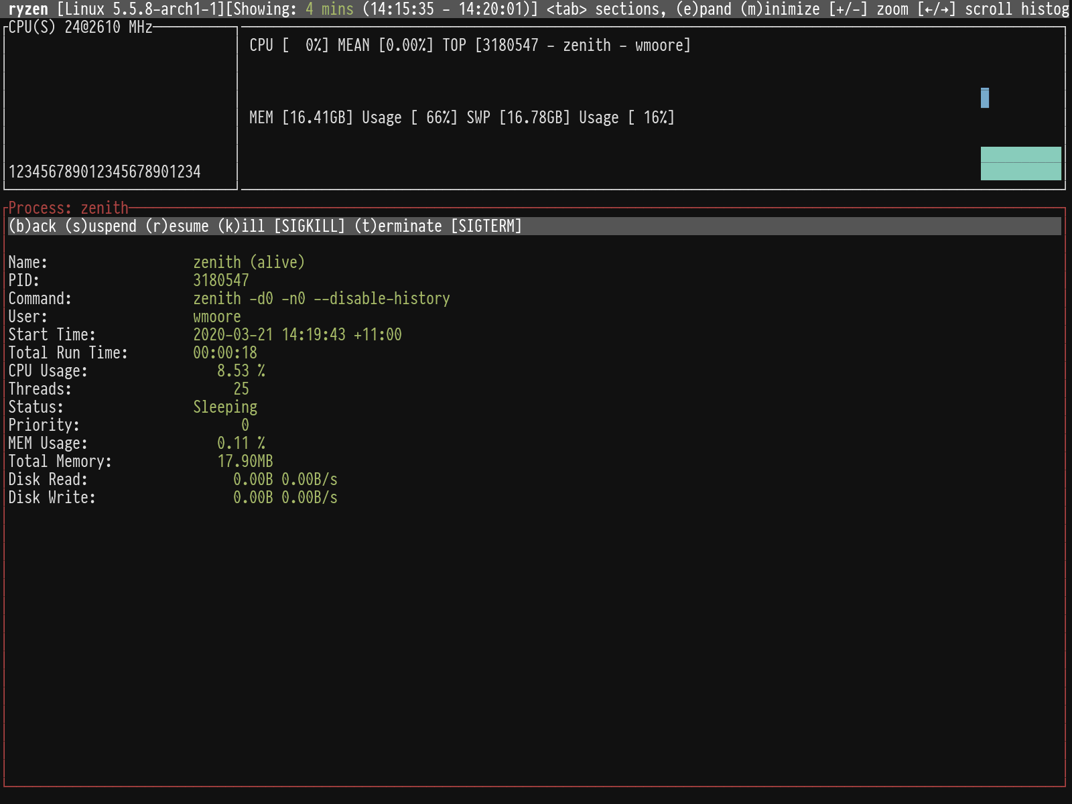
Task: Click the CPU usage value '8.53 %'
Action: (x=241, y=371)
